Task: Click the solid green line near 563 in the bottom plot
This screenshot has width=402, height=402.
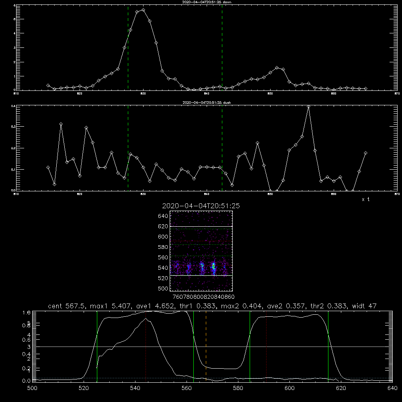Action: (194, 347)
